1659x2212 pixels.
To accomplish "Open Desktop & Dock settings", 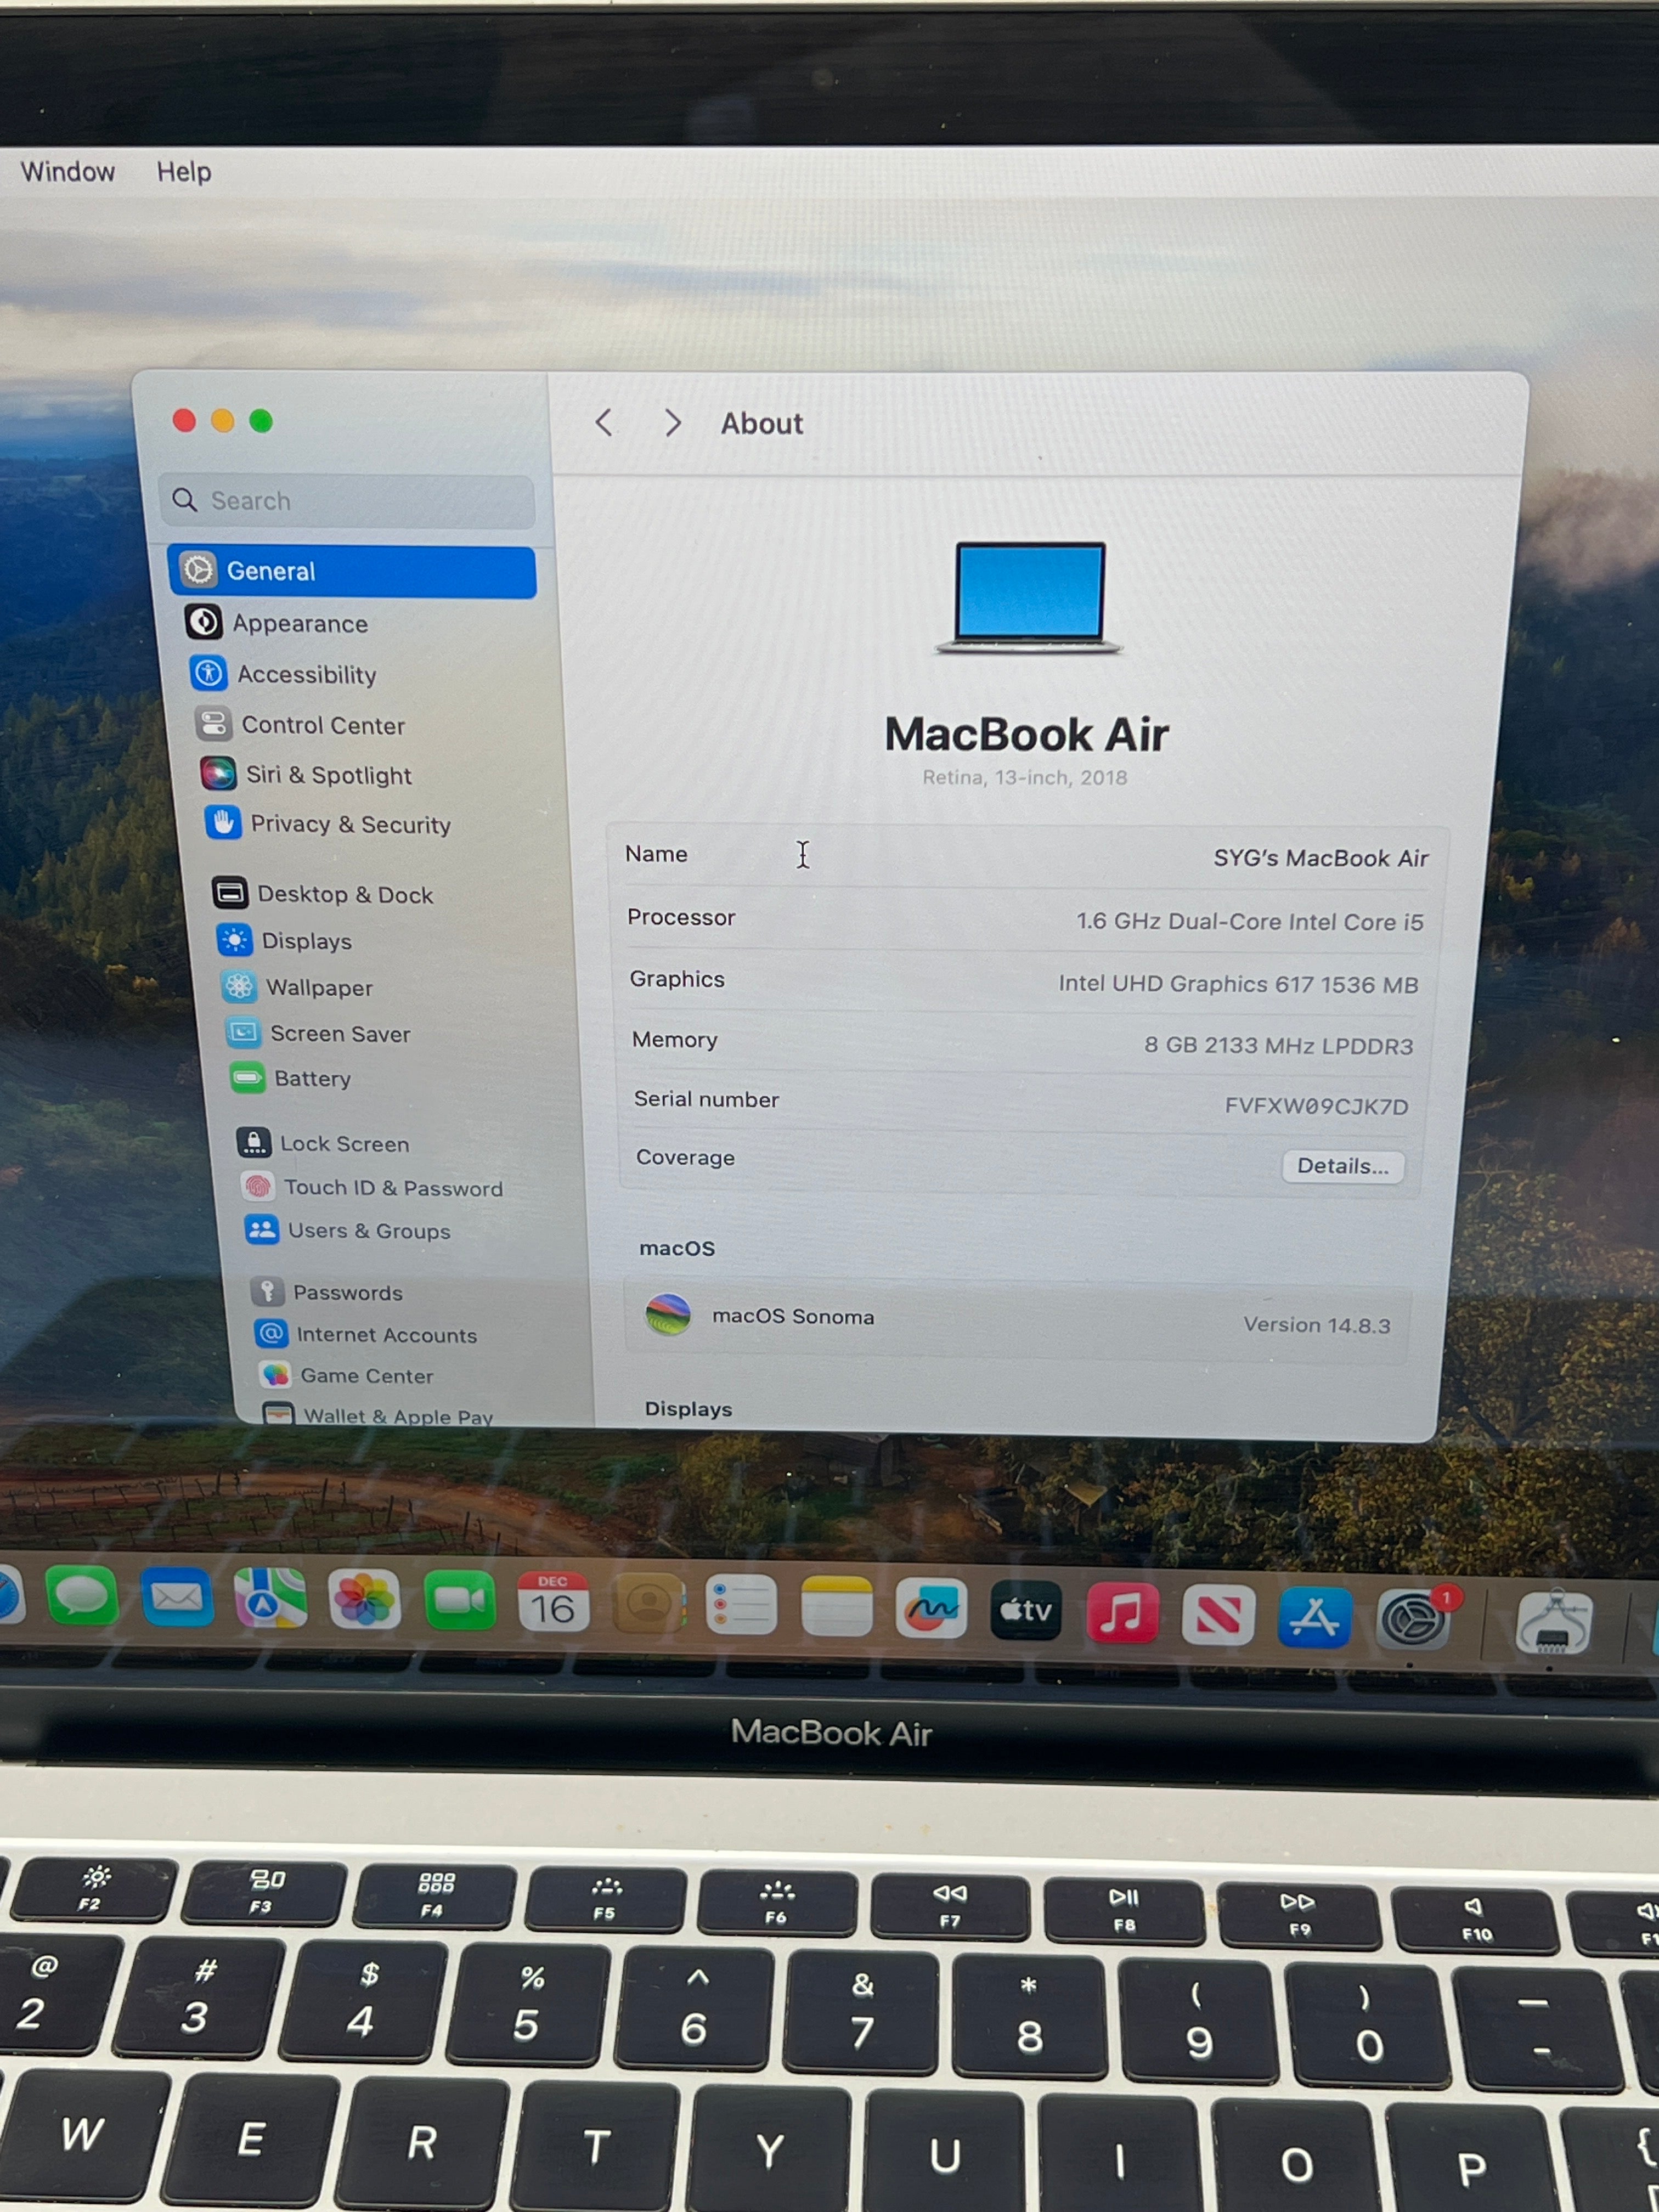I will pyautogui.click(x=323, y=893).
